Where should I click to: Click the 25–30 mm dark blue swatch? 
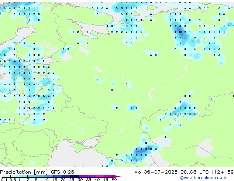pos(75,176)
